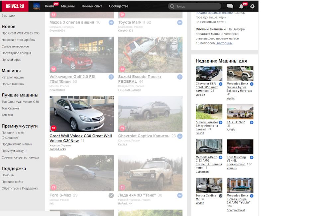The width and height of the screenshot is (319, 216).
Task: Open Ford S-Max car photo
Action: pyautogui.click(x=82, y=173)
